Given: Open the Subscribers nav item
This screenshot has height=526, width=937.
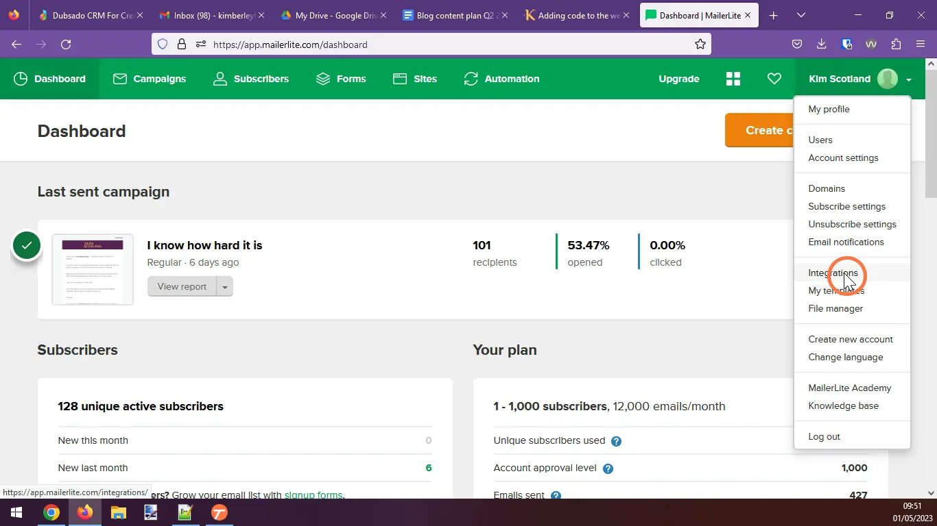Looking at the screenshot, I should coord(251,79).
